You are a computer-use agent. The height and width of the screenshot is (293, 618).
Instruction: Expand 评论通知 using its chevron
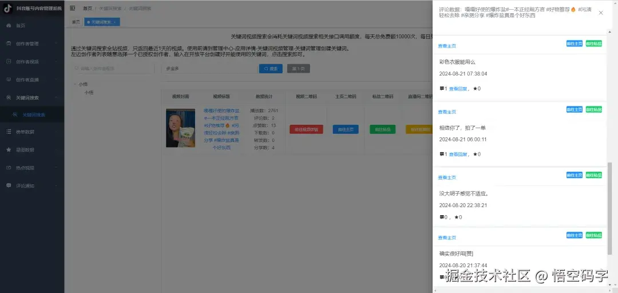[x=56, y=185]
